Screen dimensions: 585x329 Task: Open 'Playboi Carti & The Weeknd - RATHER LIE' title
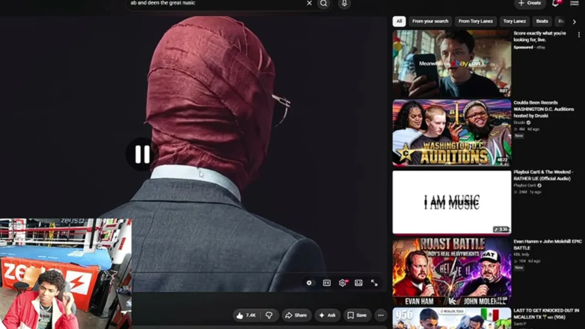coord(543,175)
